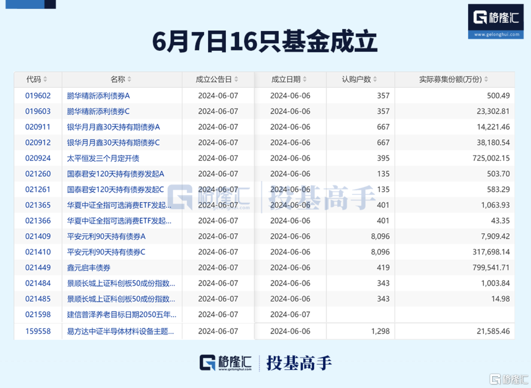The width and height of the screenshot is (531, 388).
Task: Click the 认购户数 column header
Action: point(360,79)
